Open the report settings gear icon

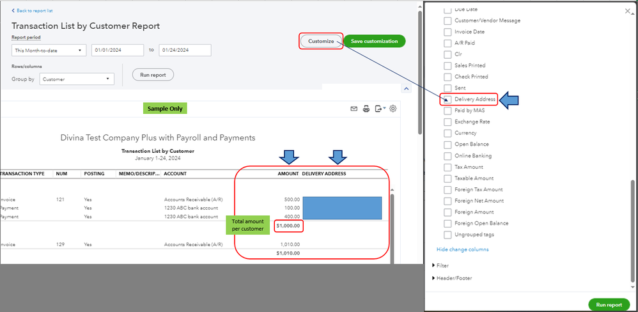click(x=393, y=109)
